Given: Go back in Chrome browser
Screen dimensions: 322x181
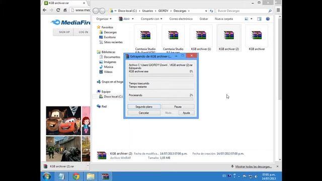Looking at the screenshot, I should 45,10.
